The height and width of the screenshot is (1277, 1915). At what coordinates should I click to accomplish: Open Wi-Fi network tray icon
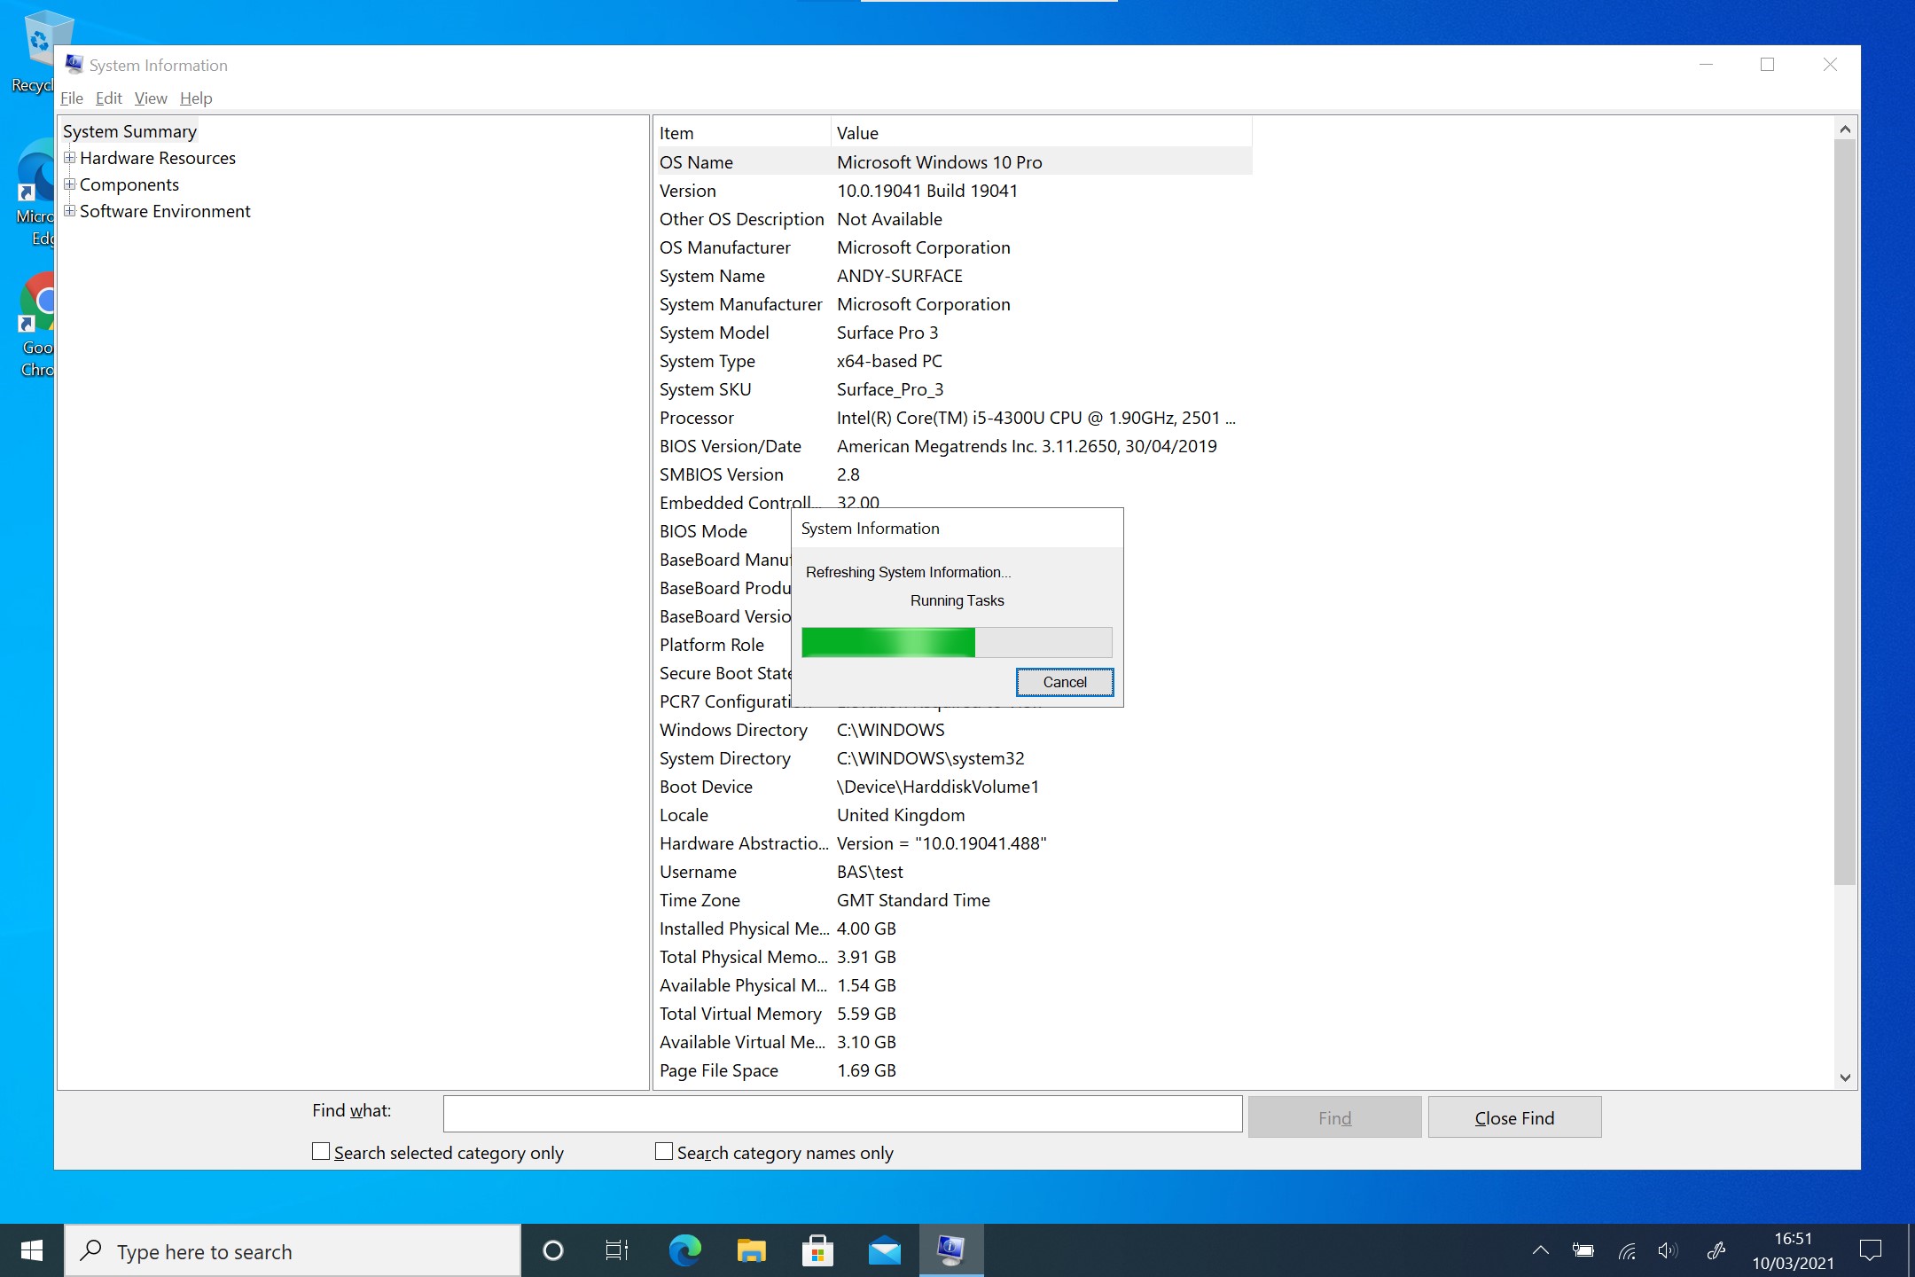[1627, 1250]
